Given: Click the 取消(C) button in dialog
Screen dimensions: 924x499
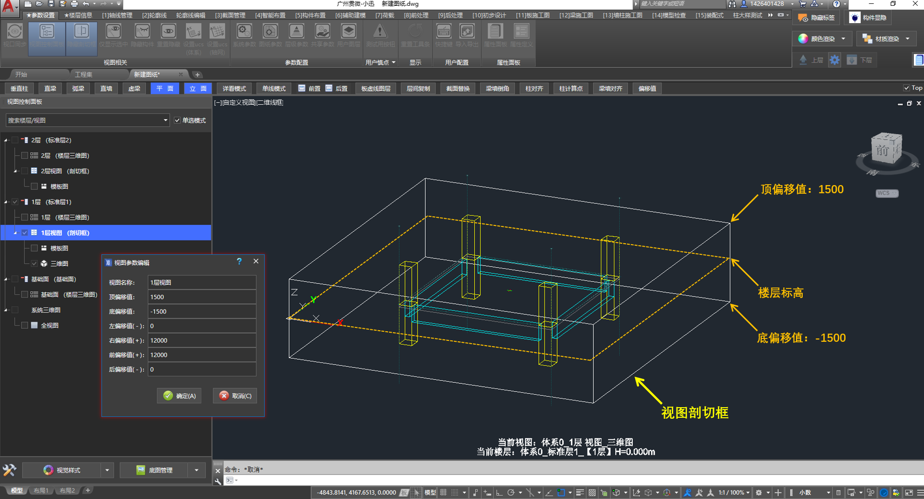Looking at the screenshot, I should [235, 396].
